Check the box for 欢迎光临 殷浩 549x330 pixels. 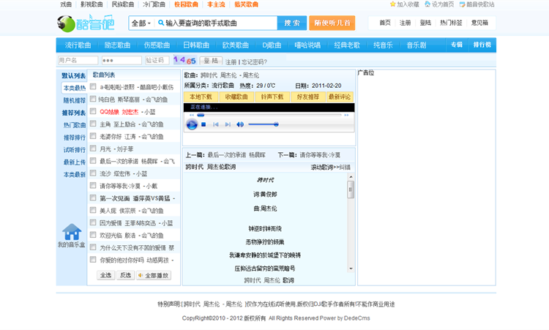93,235
